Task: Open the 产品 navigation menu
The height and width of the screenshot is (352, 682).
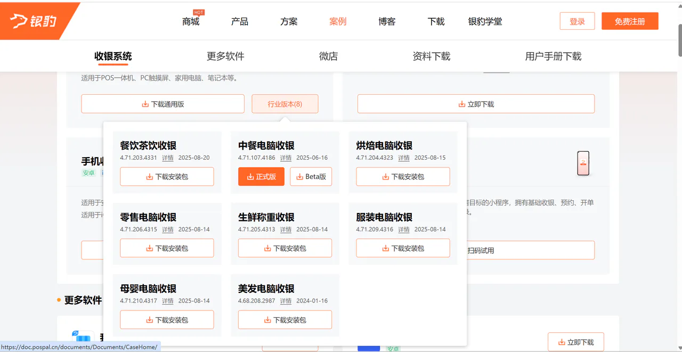Action: click(x=240, y=21)
